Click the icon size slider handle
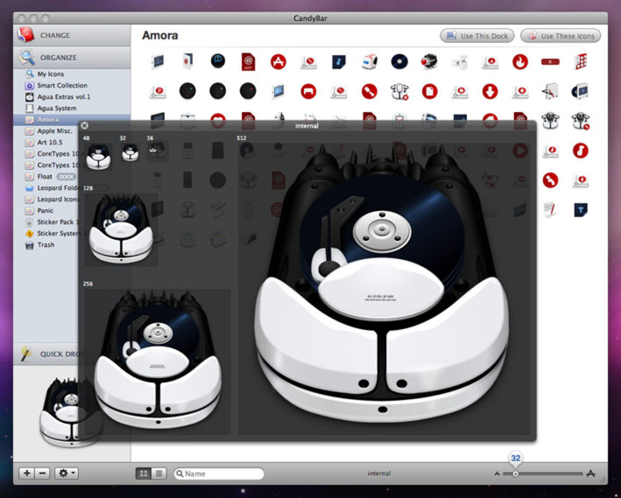 516,473
